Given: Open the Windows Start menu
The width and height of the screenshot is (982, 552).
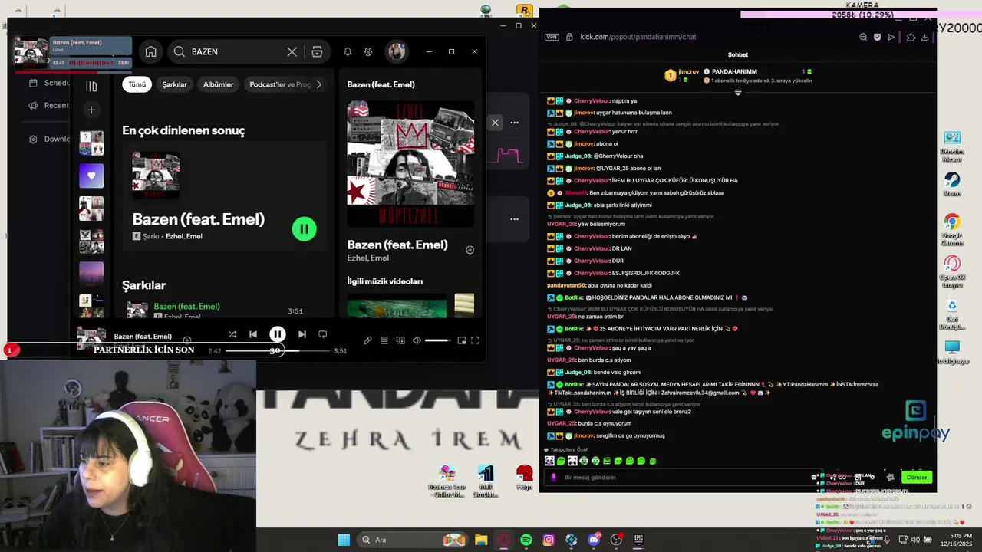Looking at the screenshot, I should [344, 540].
